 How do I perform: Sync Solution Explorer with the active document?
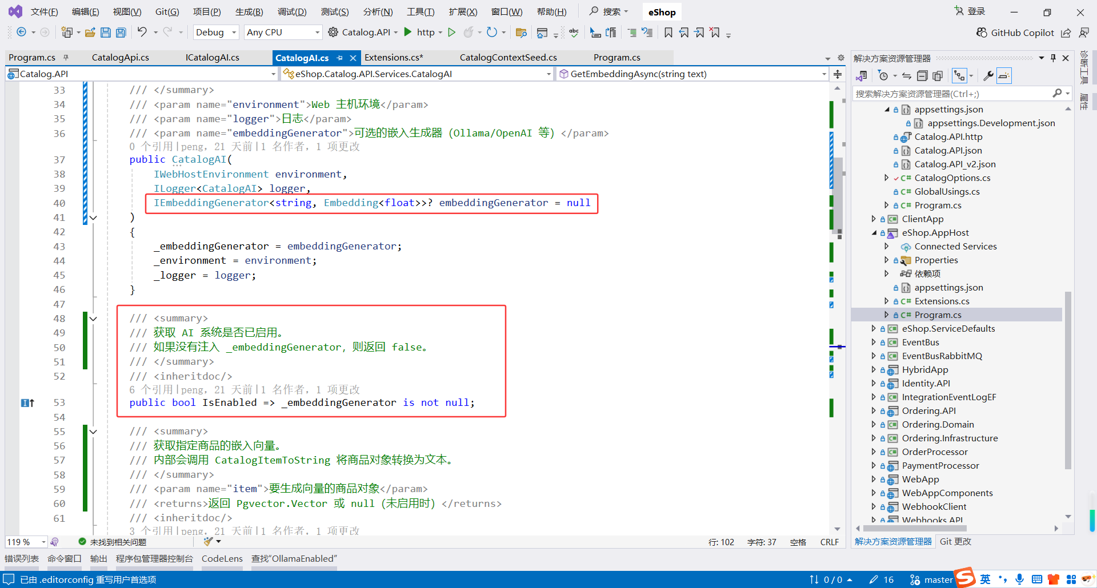coord(907,75)
